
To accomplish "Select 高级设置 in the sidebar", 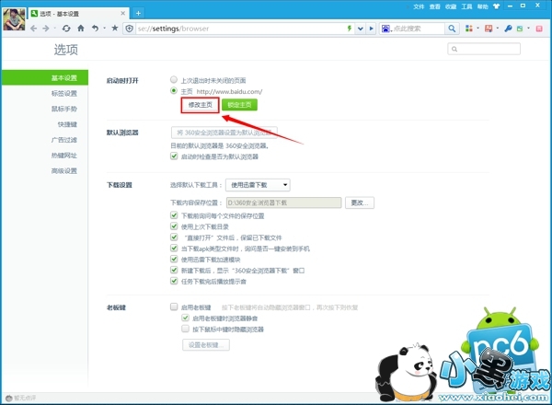I will pyautogui.click(x=64, y=171).
